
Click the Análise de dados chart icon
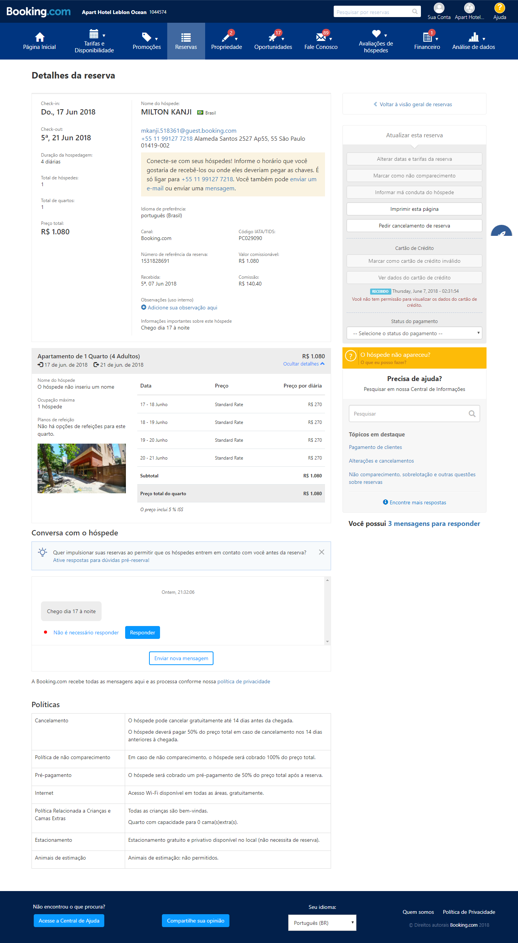pyautogui.click(x=473, y=37)
